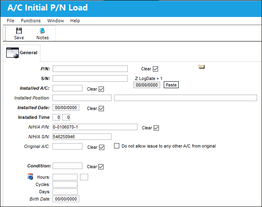This screenshot has width=262, height=207.
Task: Click the Birth Date field
Action: (66, 199)
